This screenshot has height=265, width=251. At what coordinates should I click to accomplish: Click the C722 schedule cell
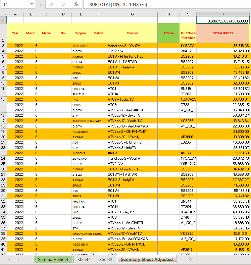click(188, 105)
